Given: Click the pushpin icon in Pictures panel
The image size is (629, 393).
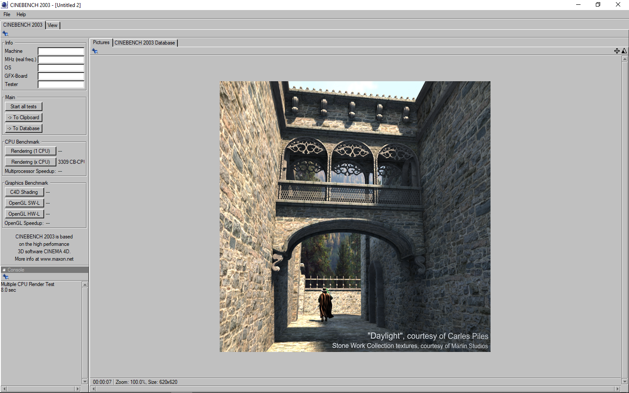Looking at the screenshot, I should coord(95,51).
